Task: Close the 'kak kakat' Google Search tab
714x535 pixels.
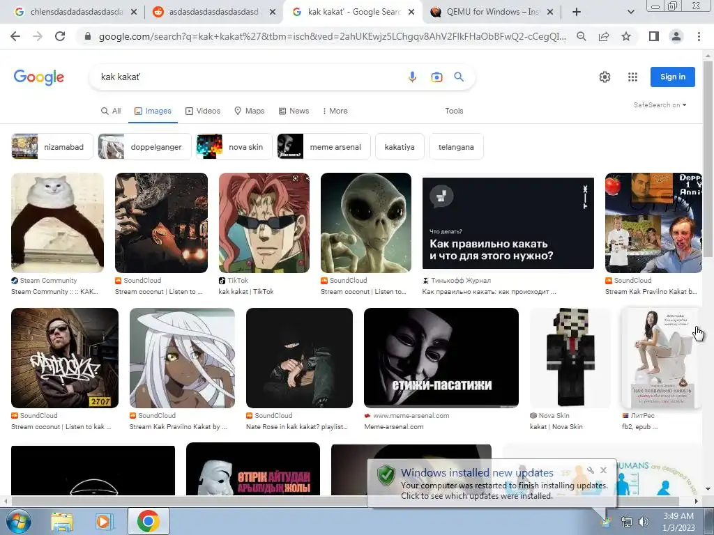Action: tap(411, 12)
